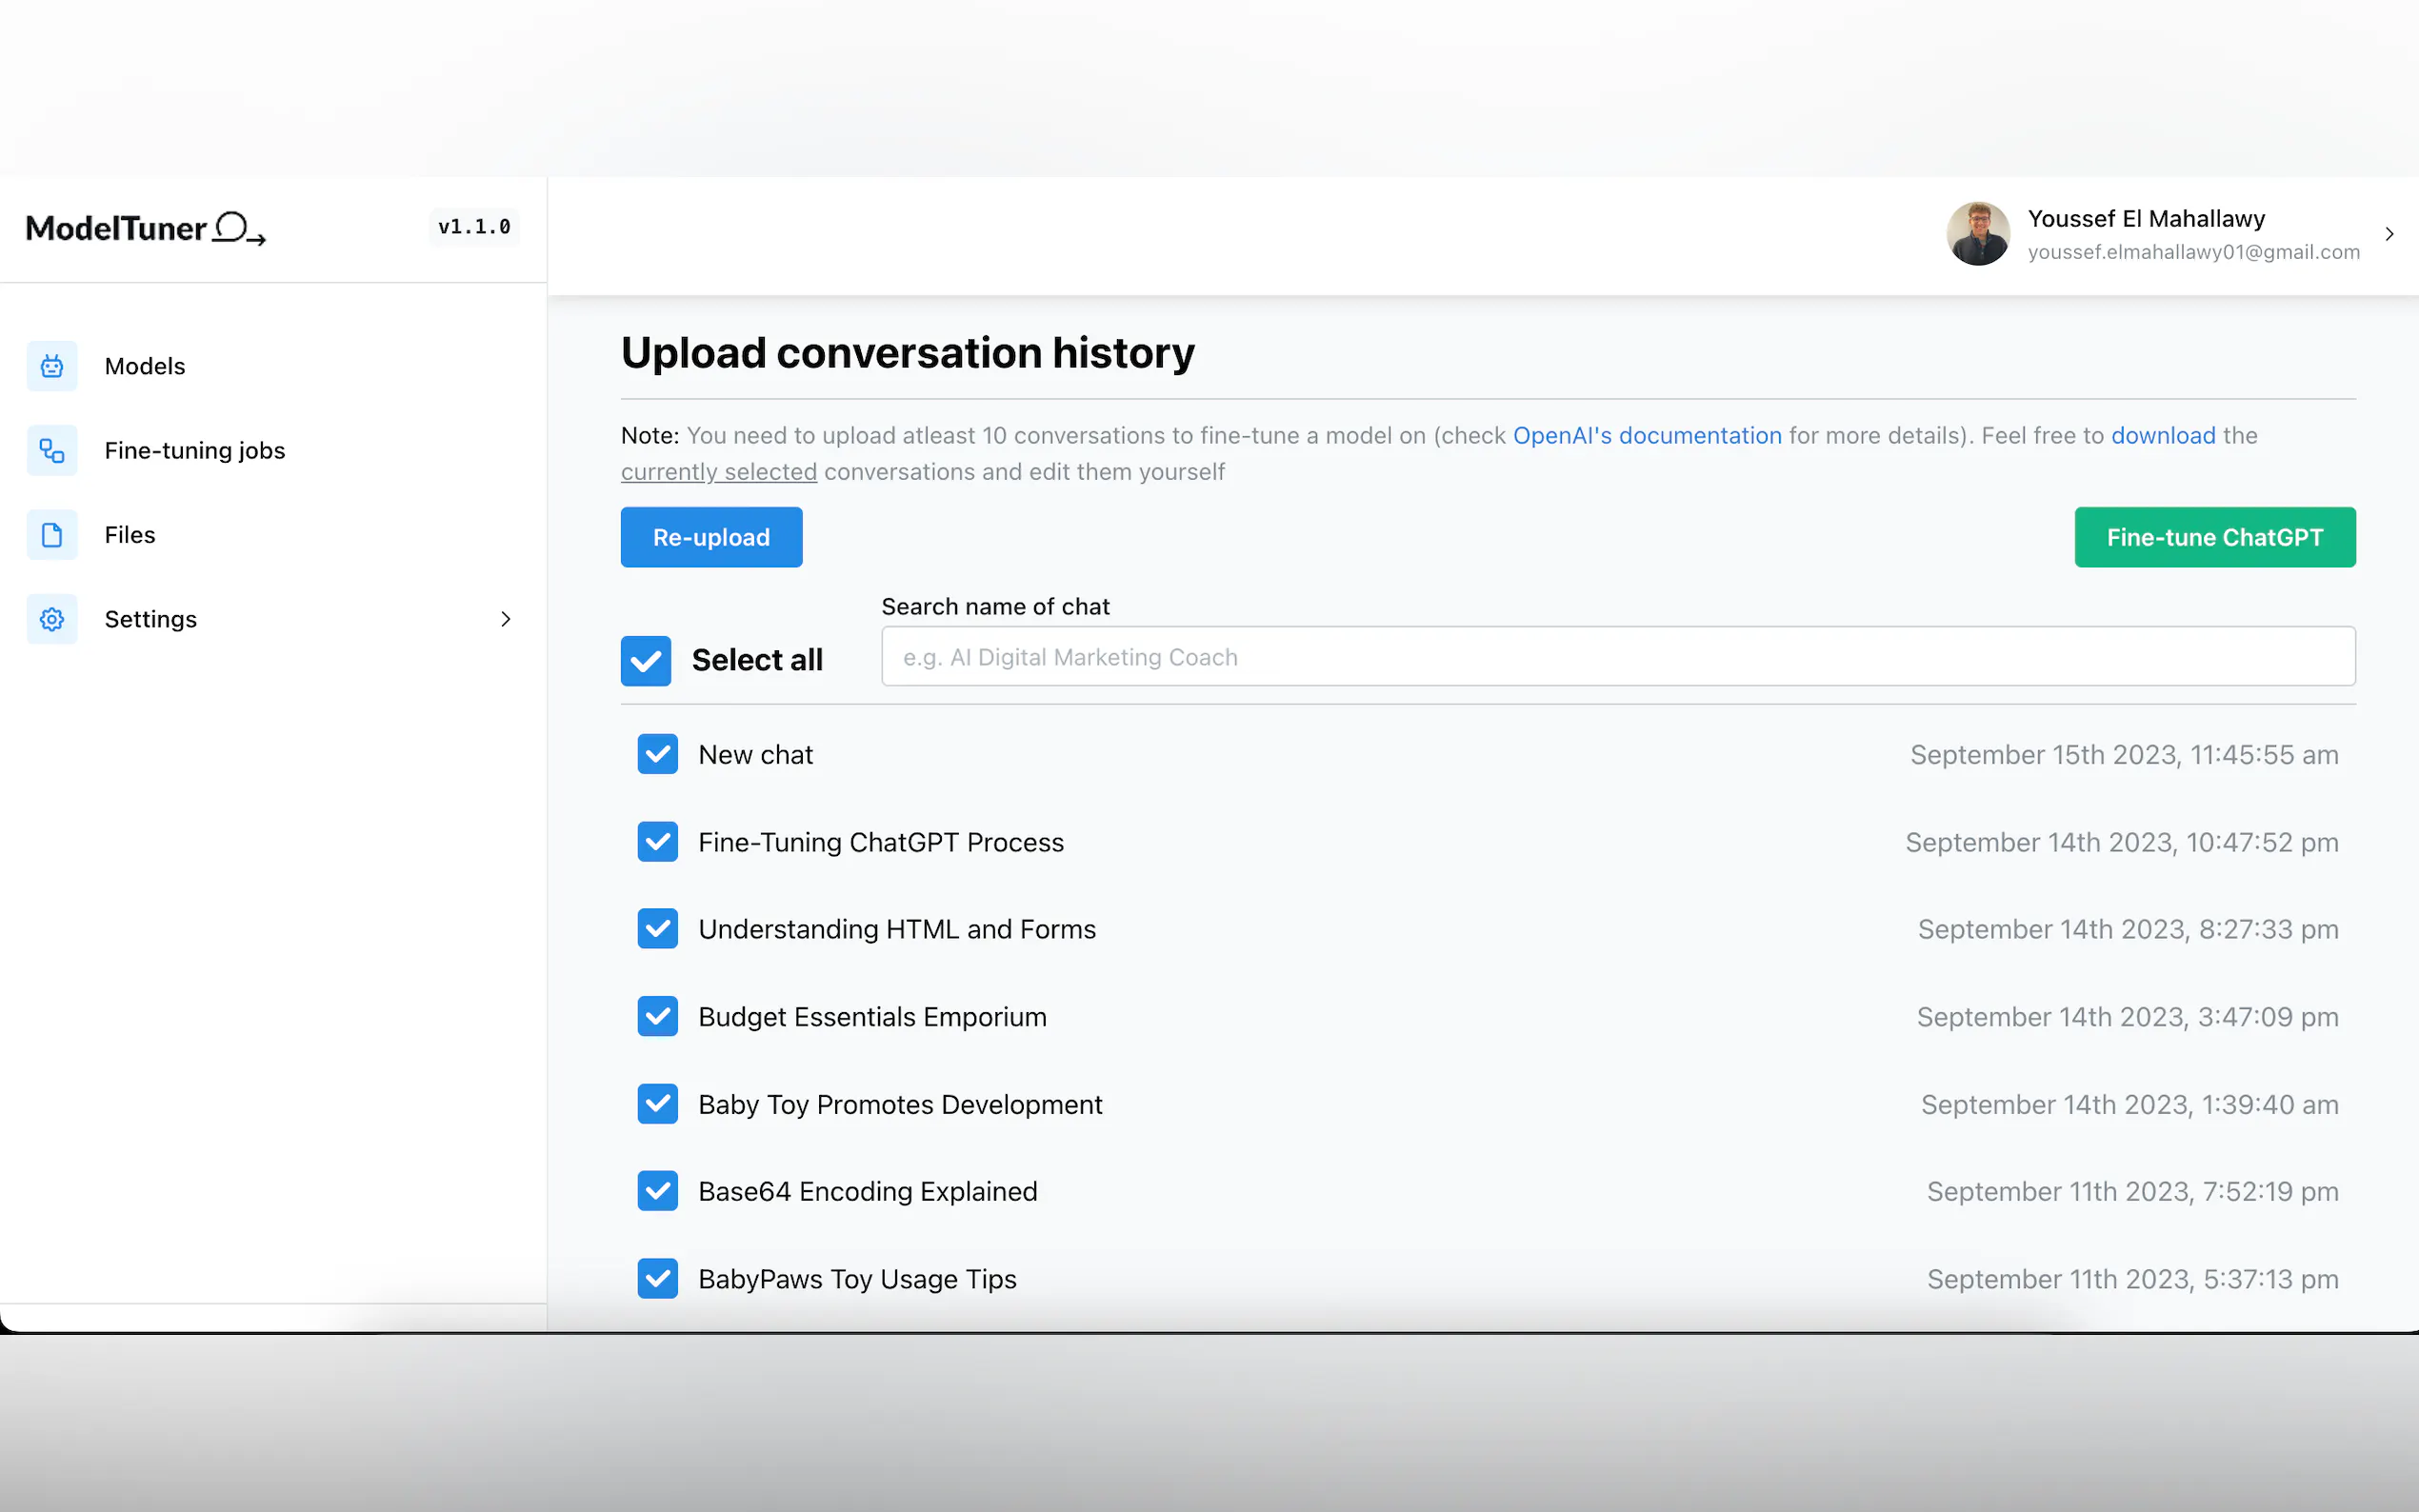Viewport: 2419px width, 1512px height.
Task: Click the Fine-tuning jobs sidebar icon
Action: pos(52,451)
